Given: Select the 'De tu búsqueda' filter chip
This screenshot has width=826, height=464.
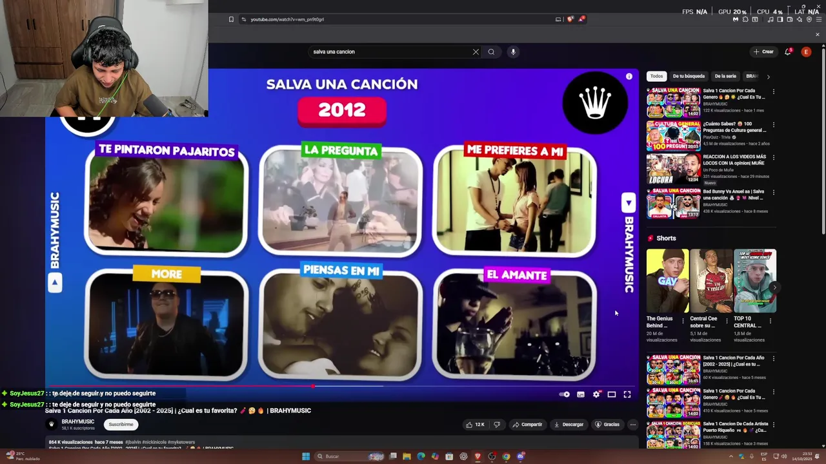Looking at the screenshot, I should click(x=689, y=76).
